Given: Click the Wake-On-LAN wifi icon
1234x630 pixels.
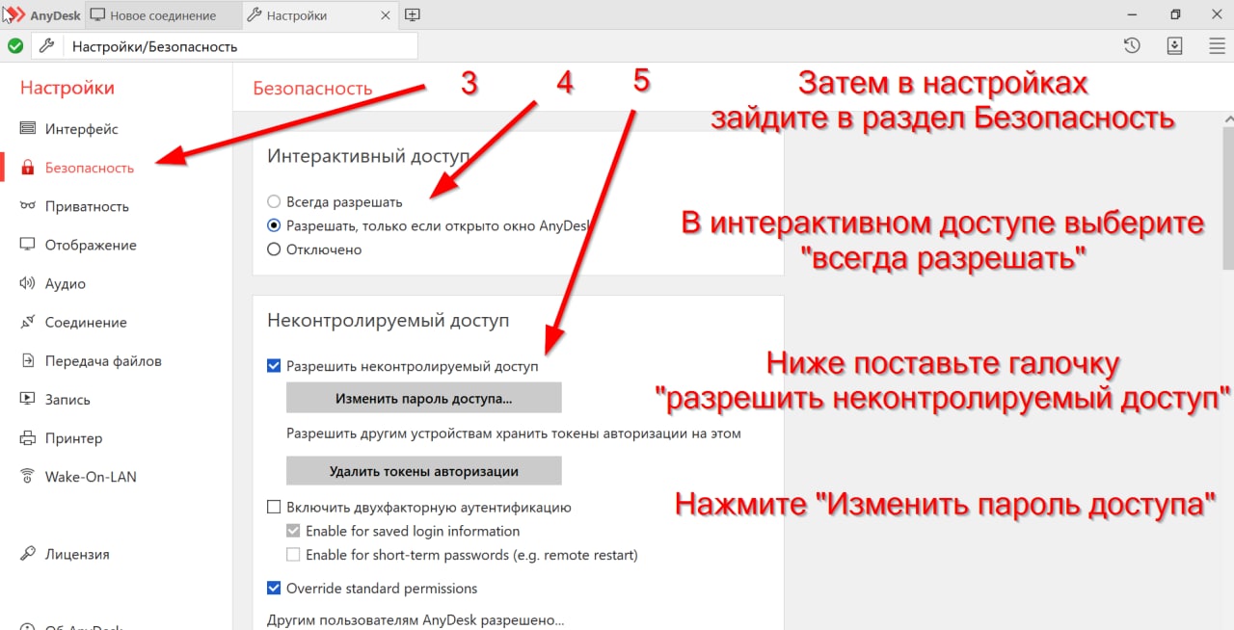Looking at the screenshot, I should coord(27,477).
